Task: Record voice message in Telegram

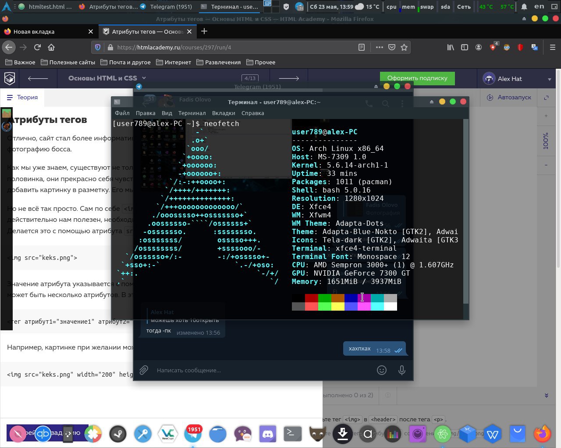Action: tap(401, 370)
